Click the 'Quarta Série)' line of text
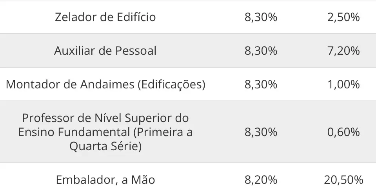The height and width of the screenshot is (194, 376). point(105,146)
